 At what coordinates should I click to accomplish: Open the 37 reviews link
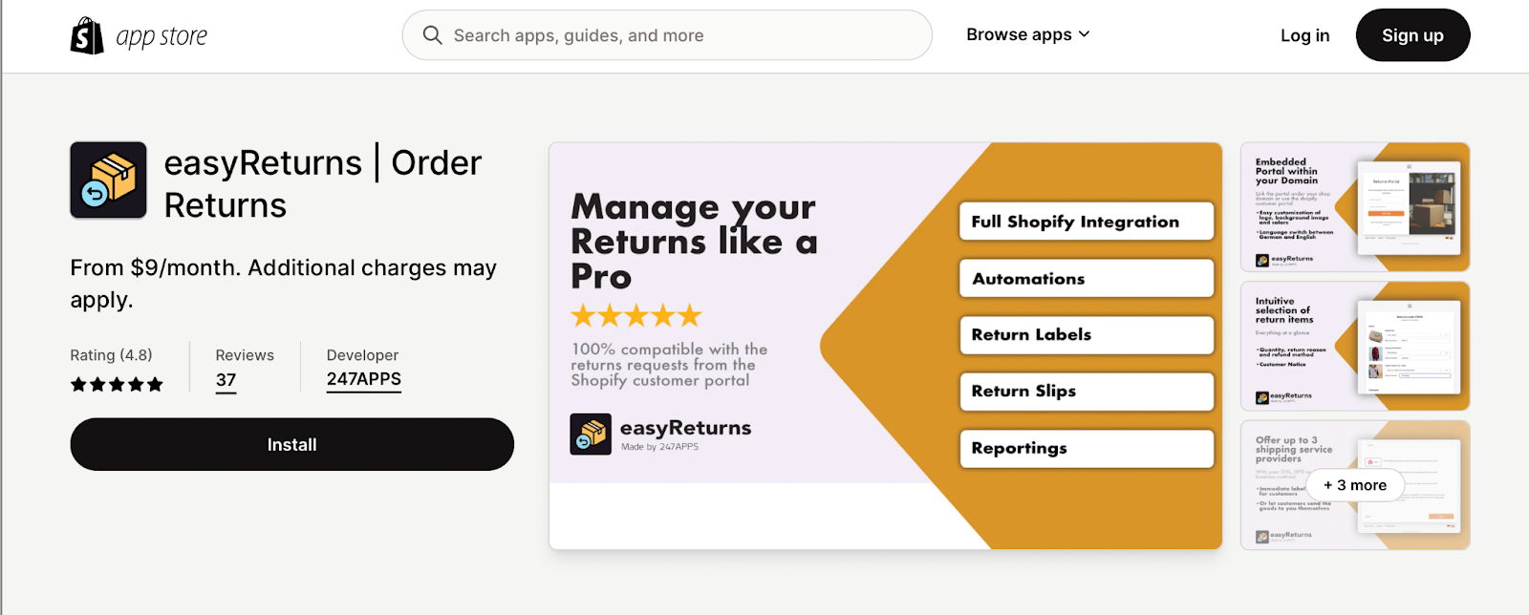point(226,380)
